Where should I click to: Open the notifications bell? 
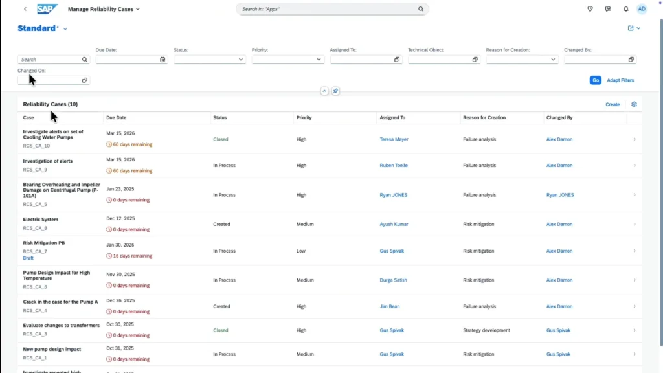(x=626, y=9)
